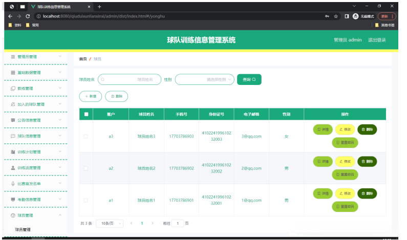Check the row checkbox for account a3
The width and height of the screenshot is (407, 240).
click(x=86, y=136)
